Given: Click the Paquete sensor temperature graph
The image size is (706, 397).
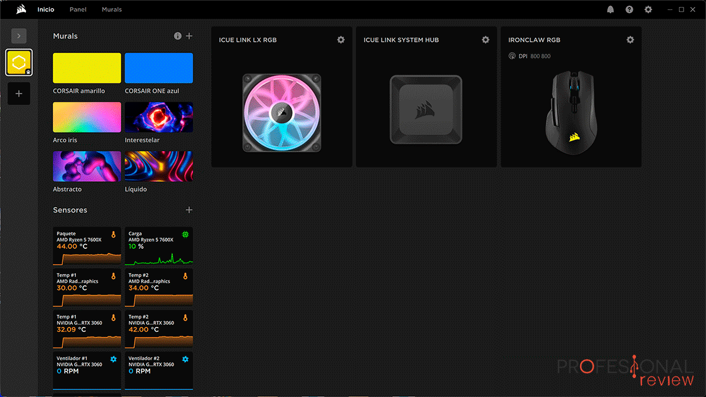Looking at the screenshot, I should pos(87,258).
